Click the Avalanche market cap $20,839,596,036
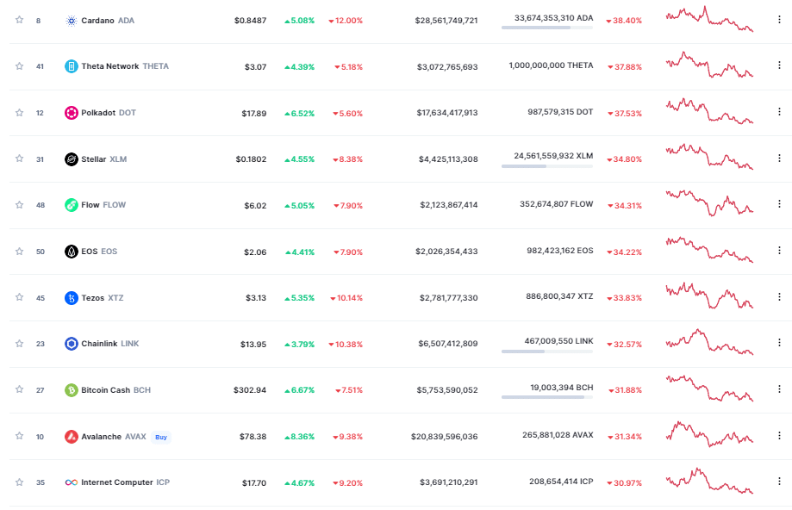The image size is (792, 510). [444, 437]
